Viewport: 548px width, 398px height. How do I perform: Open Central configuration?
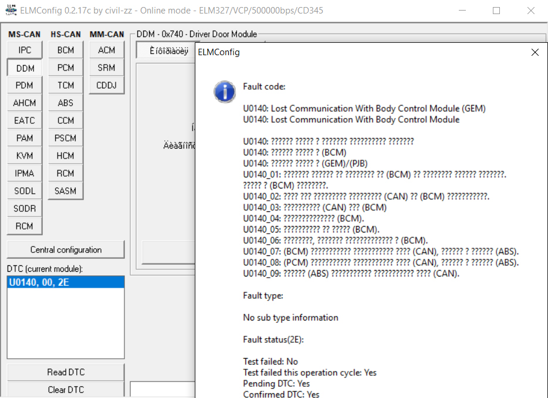click(x=66, y=249)
